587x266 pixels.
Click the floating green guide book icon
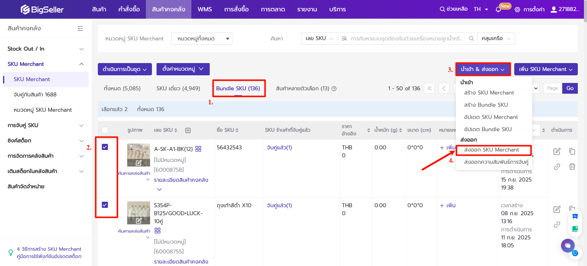pos(575,229)
